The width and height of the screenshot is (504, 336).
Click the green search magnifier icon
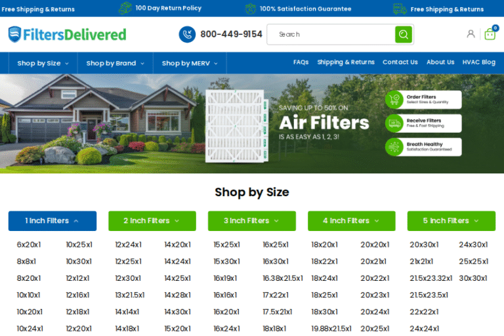[403, 34]
